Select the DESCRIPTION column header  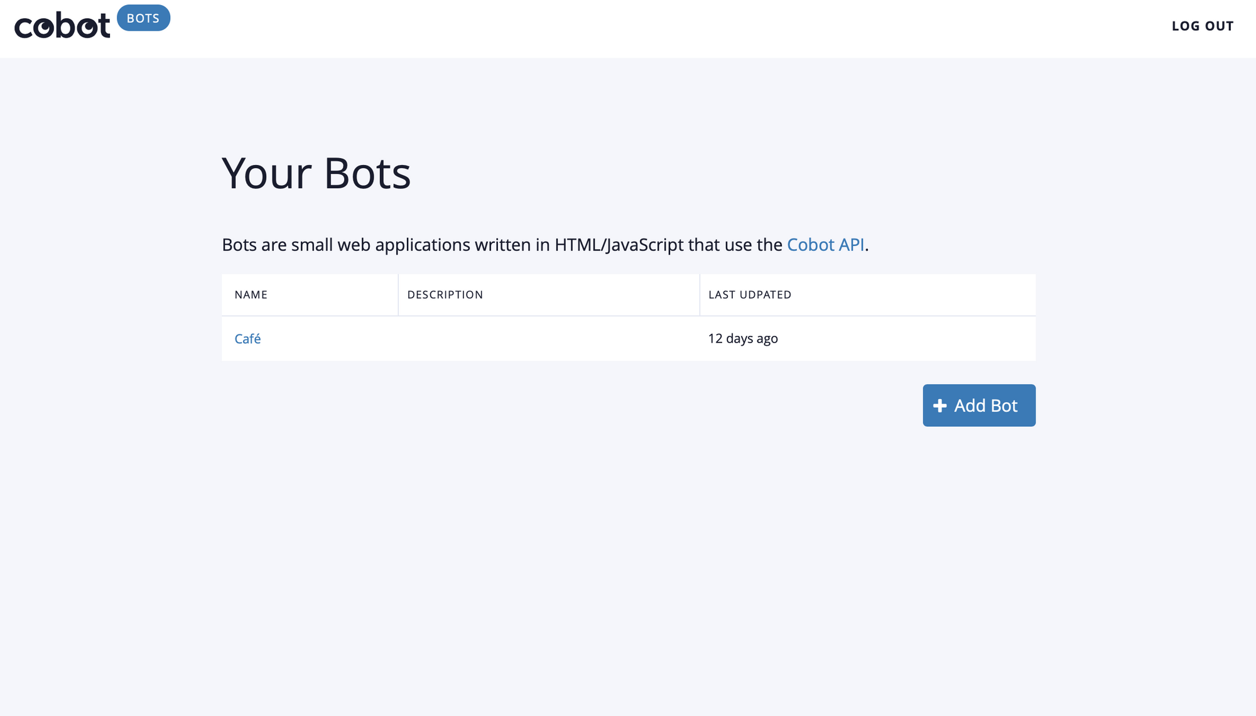click(445, 294)
